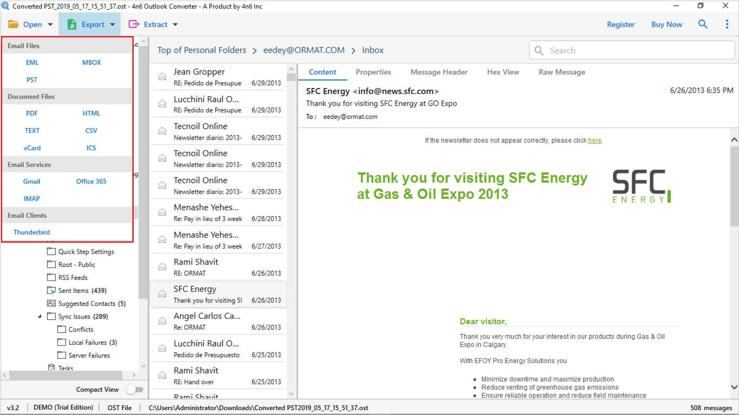
Task: Toggle the Compact View switch
Action: pyautogui.click(x=135, y=390)
